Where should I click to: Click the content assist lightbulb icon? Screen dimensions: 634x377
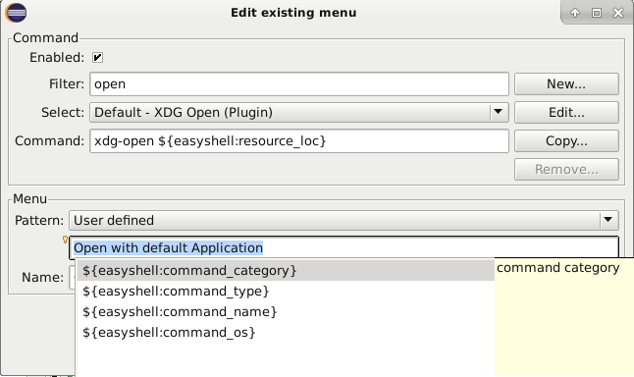[x=65, y=240]
